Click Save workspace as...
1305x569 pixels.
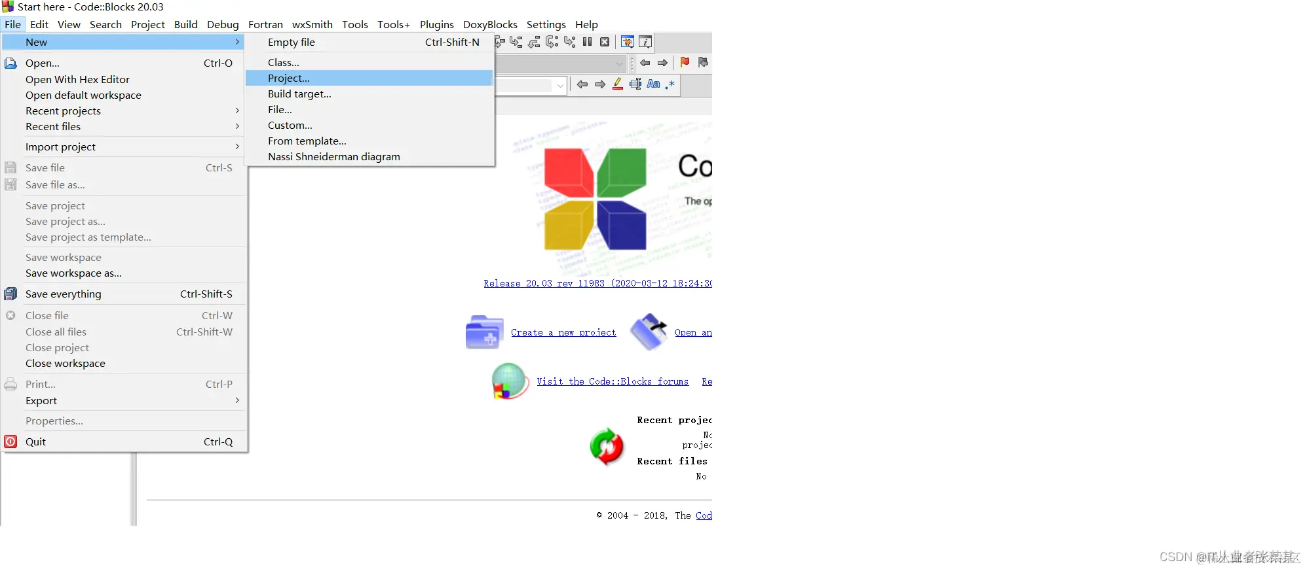click(x=124, y=273)
